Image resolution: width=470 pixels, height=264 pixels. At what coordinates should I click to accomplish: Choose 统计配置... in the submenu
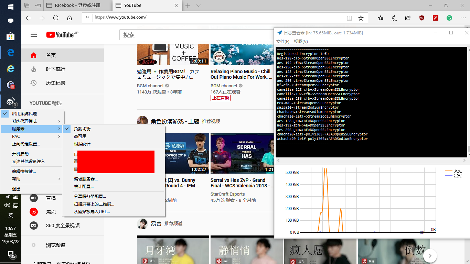coord(114,187)
